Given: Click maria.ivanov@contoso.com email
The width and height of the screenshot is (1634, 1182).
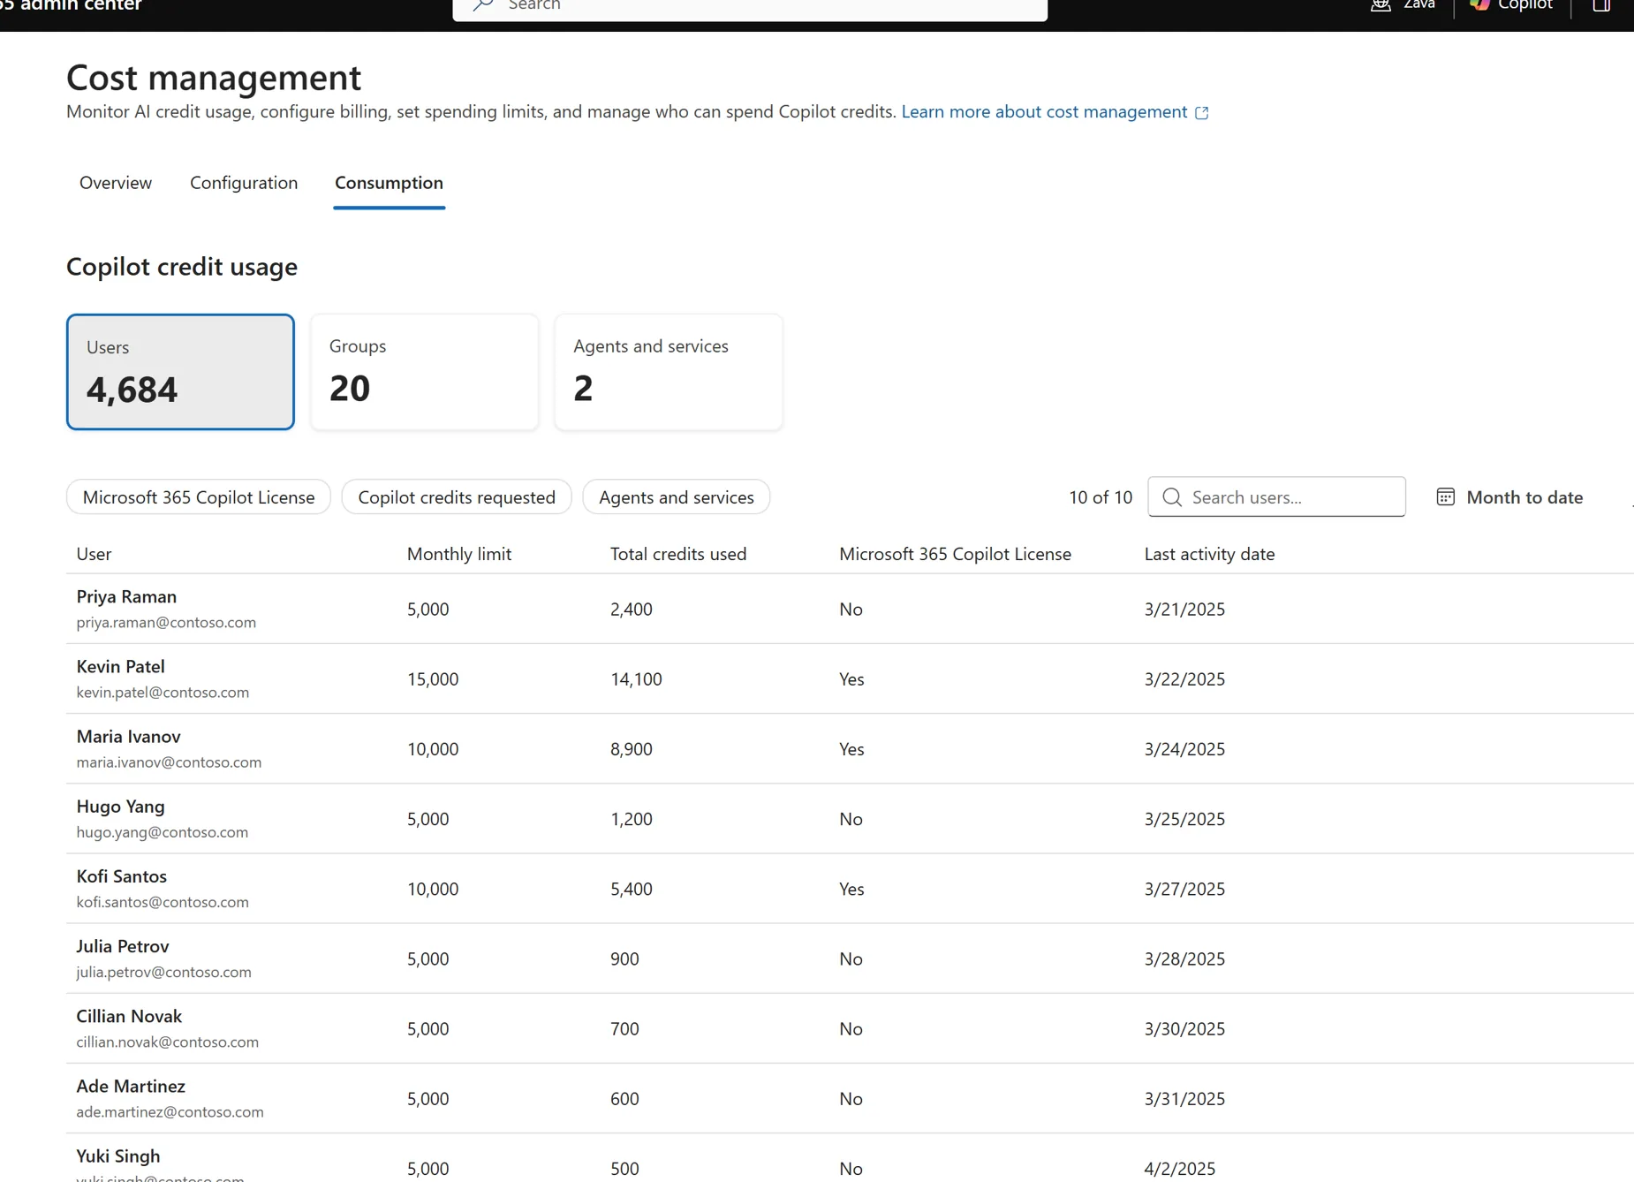Looking at the screenshot, I should [169, 762].
